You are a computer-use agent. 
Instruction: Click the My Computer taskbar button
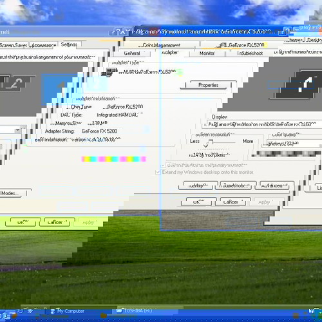(80, 311)
